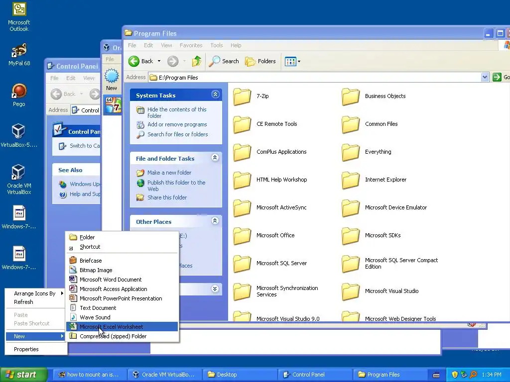Select the VirtualBox-5 installer desktop icon

[19, 136]
